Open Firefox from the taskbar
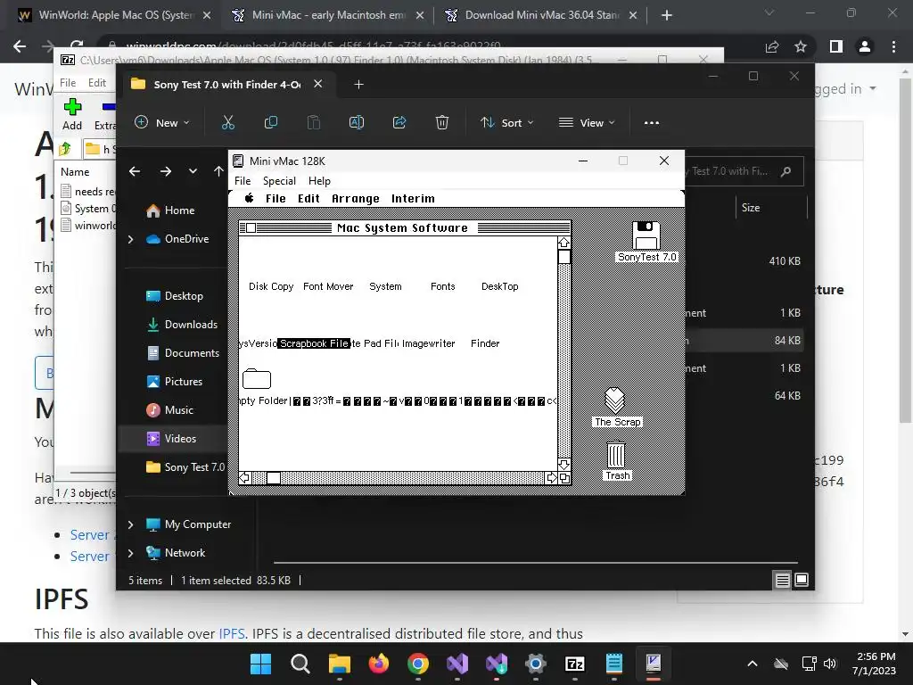Image resolution: width=913 pixels, height=685 pixels. (x=378, y=664)
